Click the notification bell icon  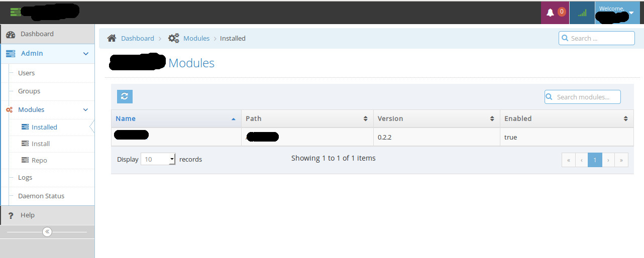pyautogui.click(x=550, y=13)
